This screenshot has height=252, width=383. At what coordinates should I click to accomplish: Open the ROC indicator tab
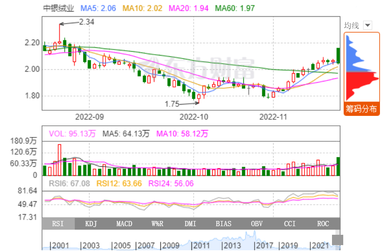click(x=322, y=224)
